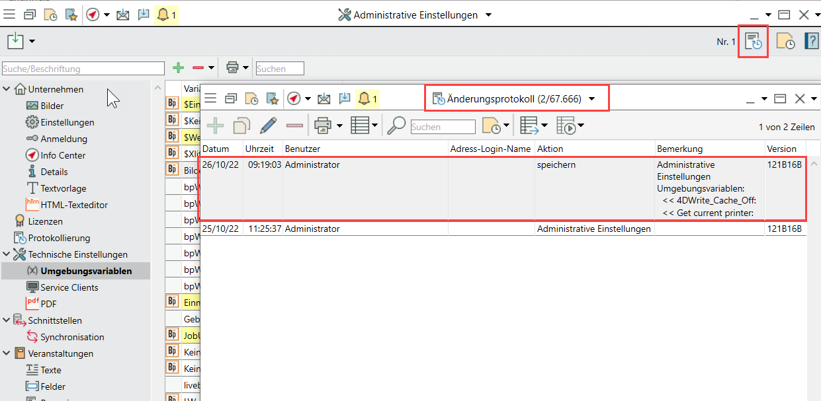Click the Suche/Beschriftung search field
The width and height of the screenshot is (821, 401).
pyautogui.click(x=83, y=69)
